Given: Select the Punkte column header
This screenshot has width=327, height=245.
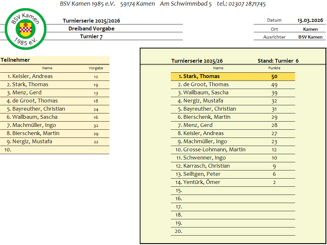Looking at the screenshot, I should coord(274,68).
